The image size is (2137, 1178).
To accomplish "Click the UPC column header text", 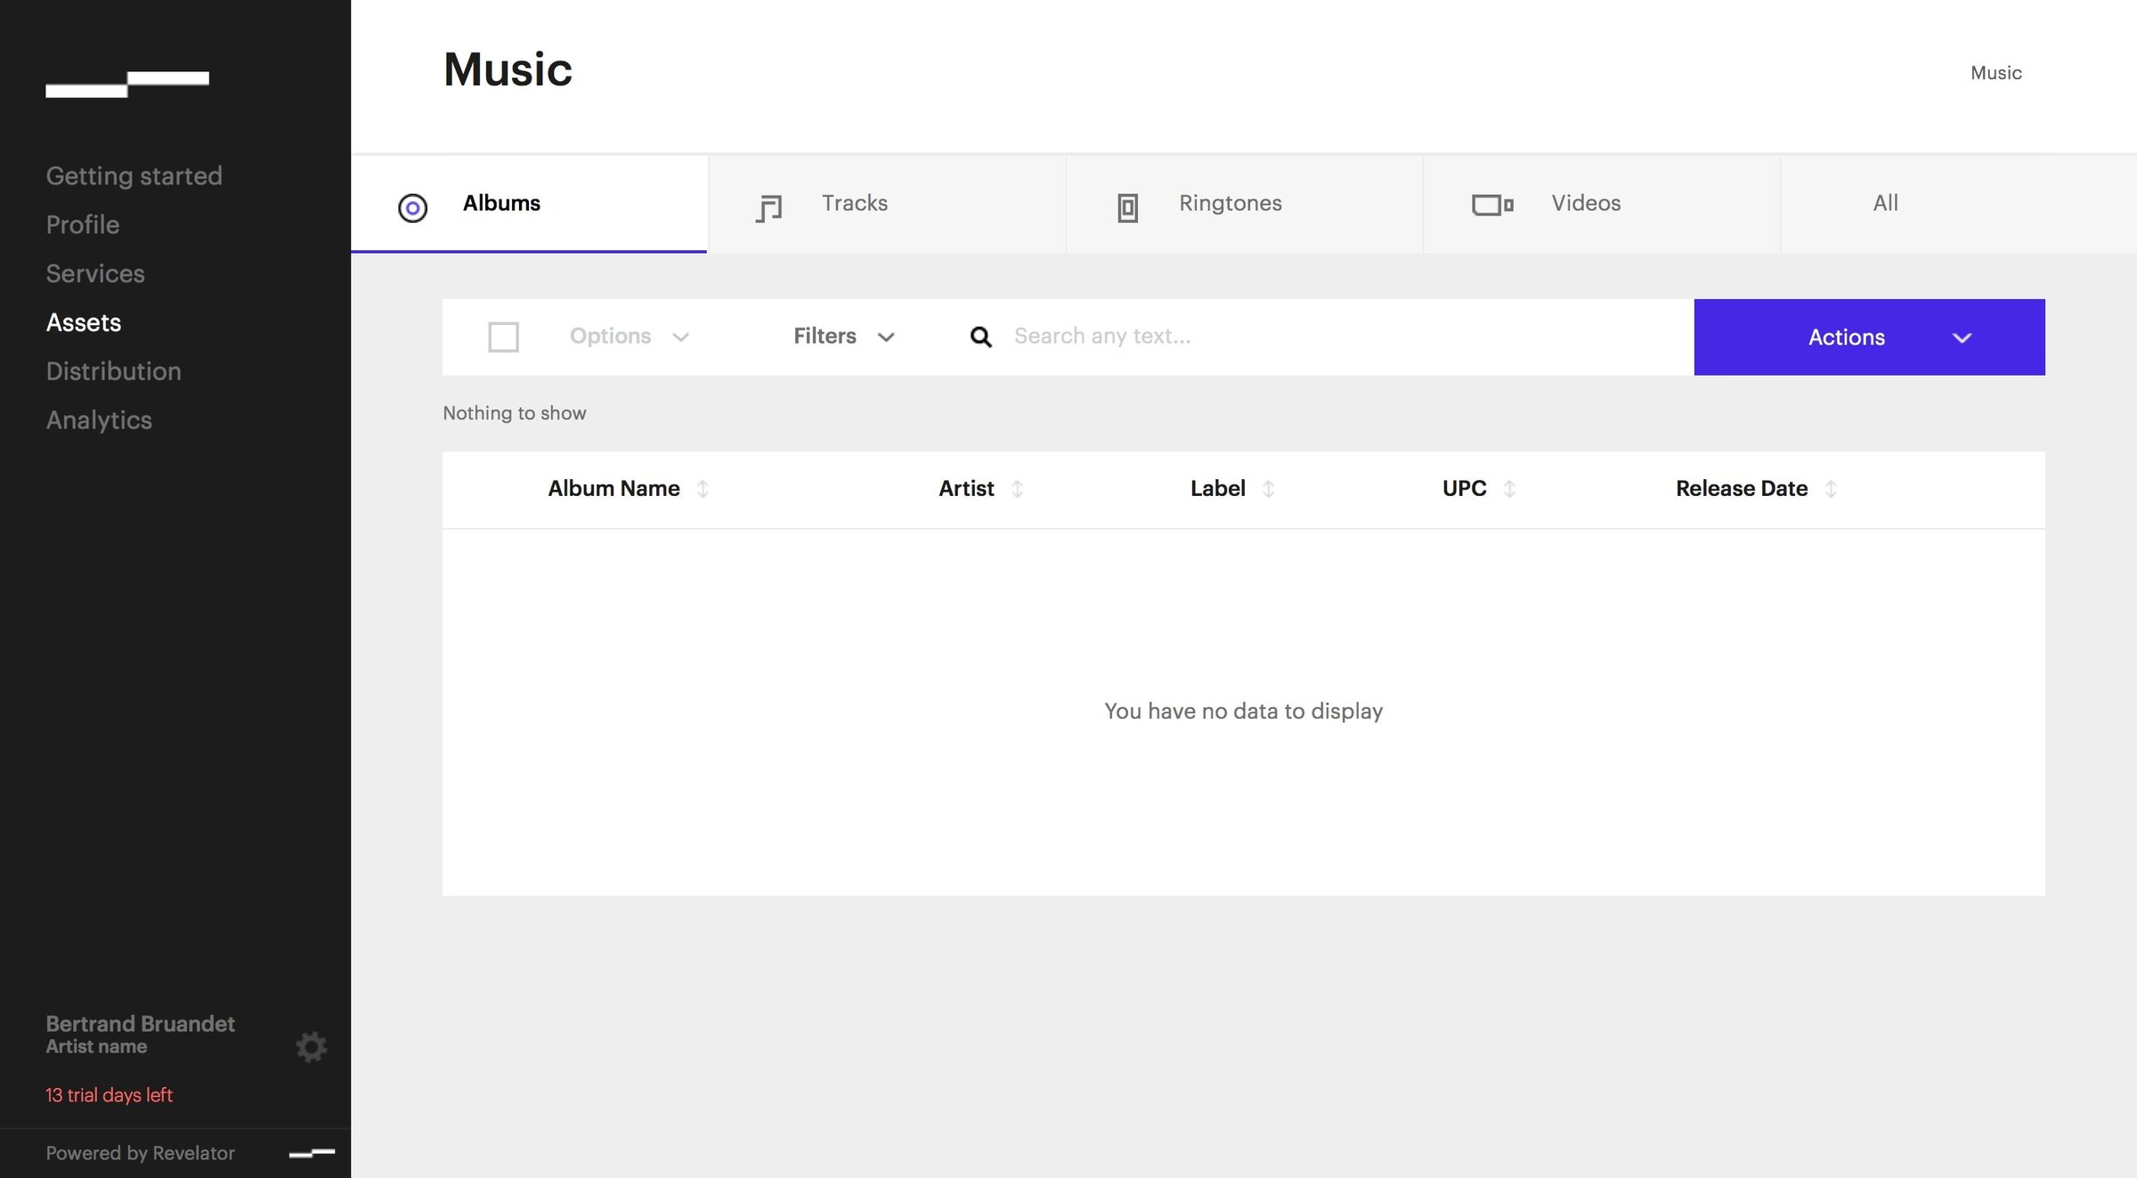I will pyautogui.click(x=1464, y=489).
